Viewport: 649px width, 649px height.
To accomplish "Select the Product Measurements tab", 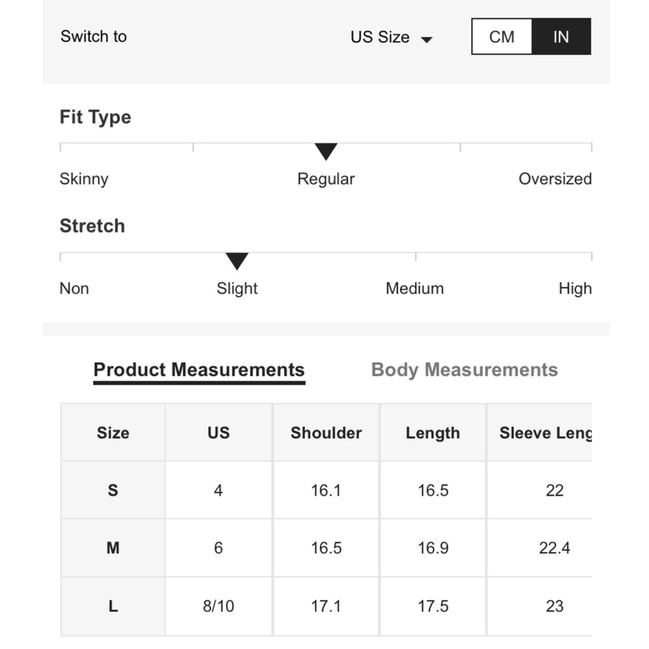I will point(199,371).
